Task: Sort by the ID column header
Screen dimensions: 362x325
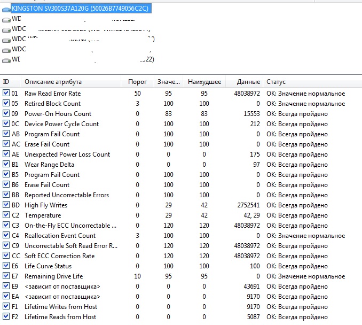Action: 6,82
